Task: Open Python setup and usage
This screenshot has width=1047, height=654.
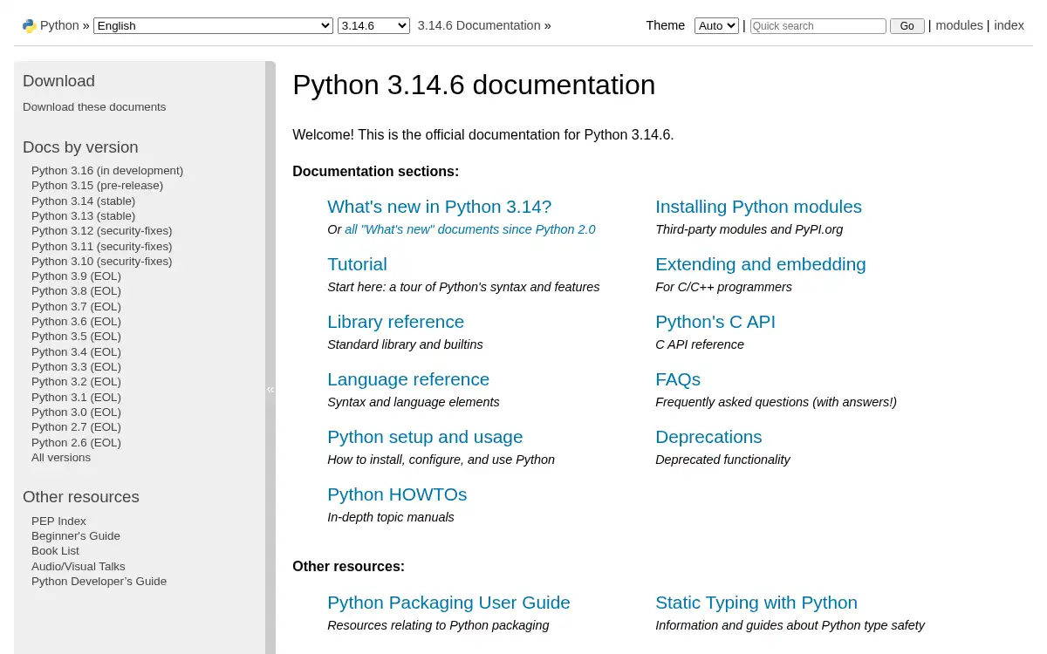Action: pyautogui.click(x=425, y=437)
